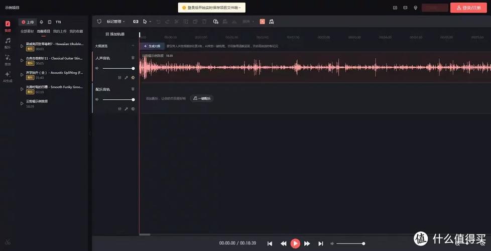Open the 标记管理 dropdown
The height and width of the screenshot is (251, 491).
coord(115,22)
